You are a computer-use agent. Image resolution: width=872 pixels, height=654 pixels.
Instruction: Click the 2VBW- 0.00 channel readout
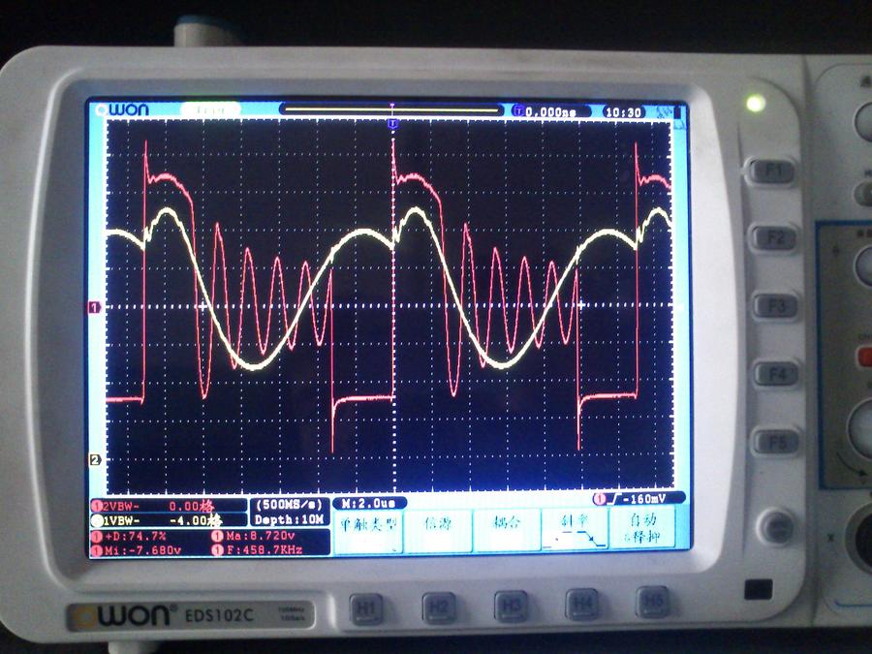click(169, 506)
